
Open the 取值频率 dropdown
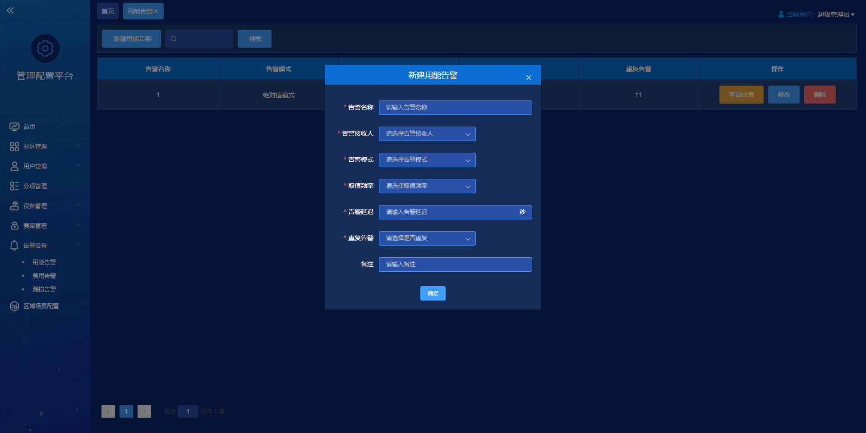[427, 186]
